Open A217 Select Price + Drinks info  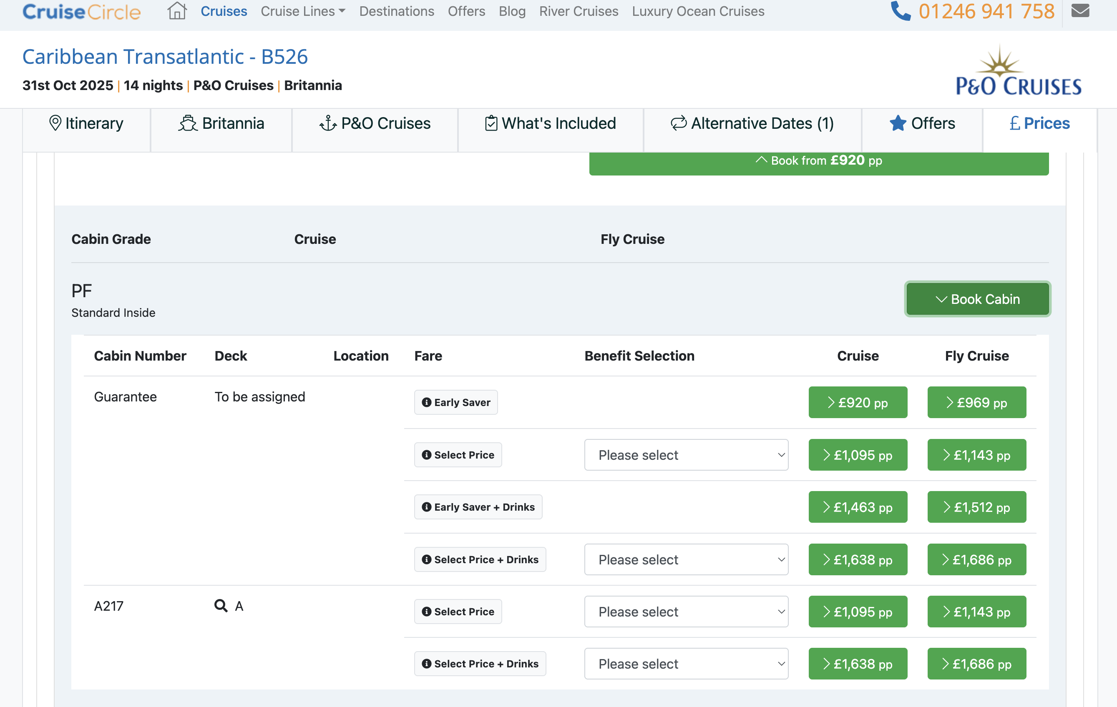click(480, 663)
